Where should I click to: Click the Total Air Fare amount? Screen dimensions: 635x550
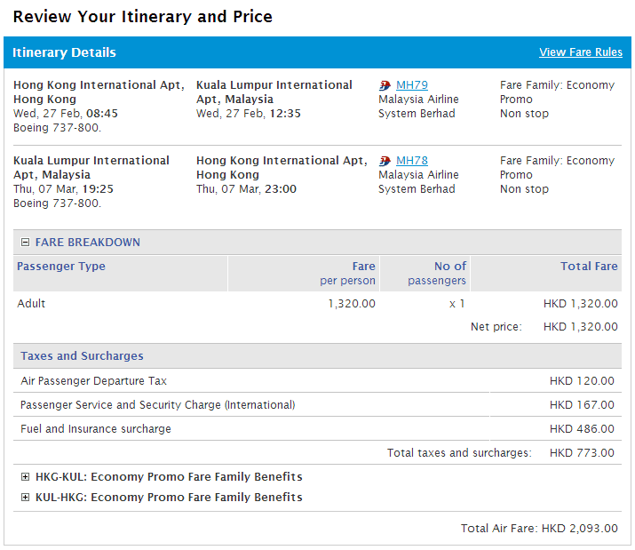coord(579,529)
